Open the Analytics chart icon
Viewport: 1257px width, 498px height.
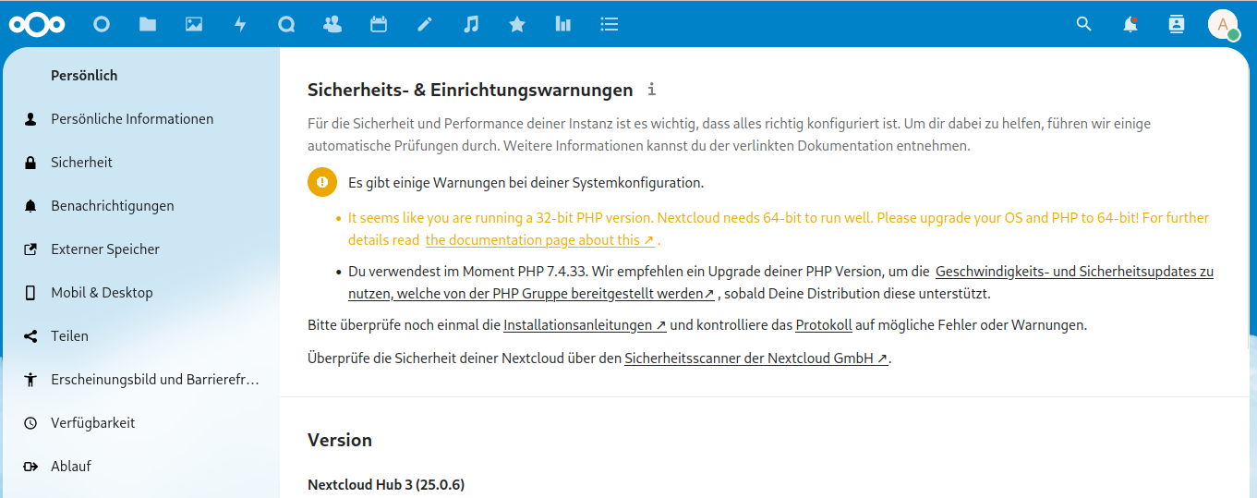tap(562, 24)
